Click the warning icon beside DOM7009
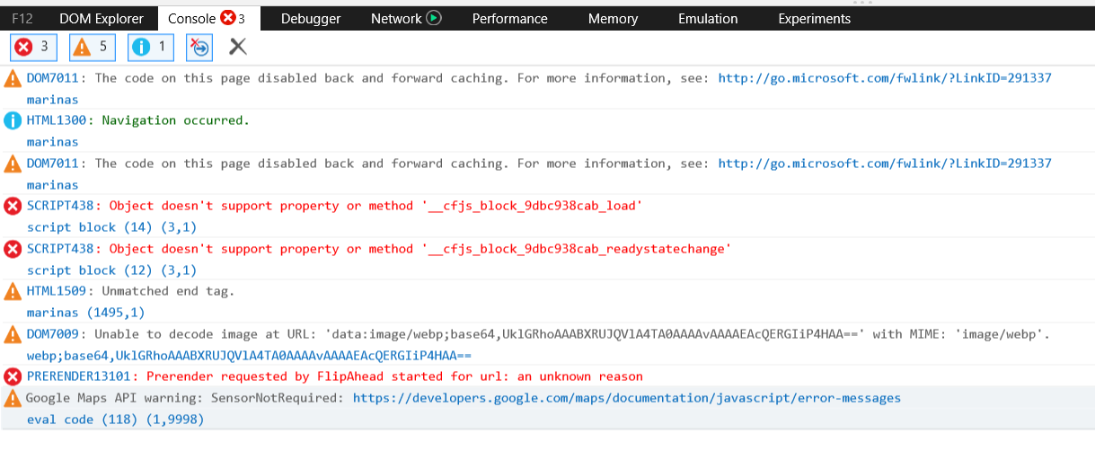This screenshot has width=1095, height=460. point(13,334)
